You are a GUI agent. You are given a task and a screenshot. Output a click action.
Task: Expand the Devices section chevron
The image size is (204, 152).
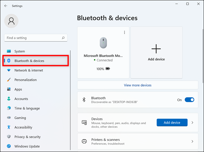pyautogui.click(x=192, y=122)
